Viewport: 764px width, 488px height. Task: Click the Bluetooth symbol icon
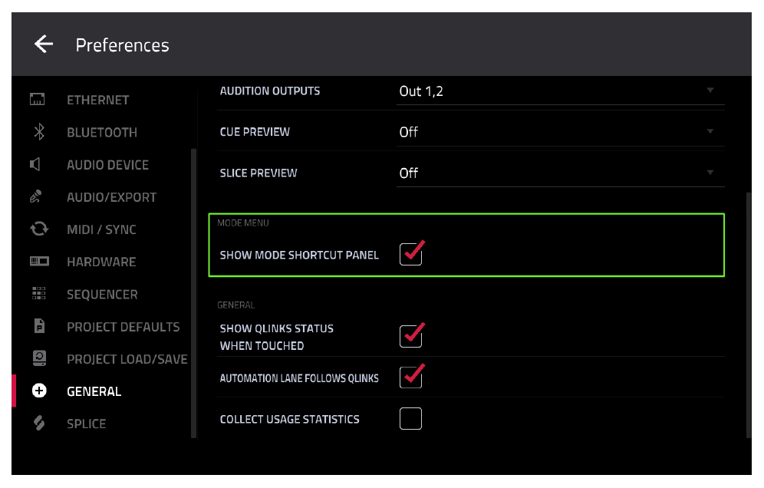(x=39, y=132)
